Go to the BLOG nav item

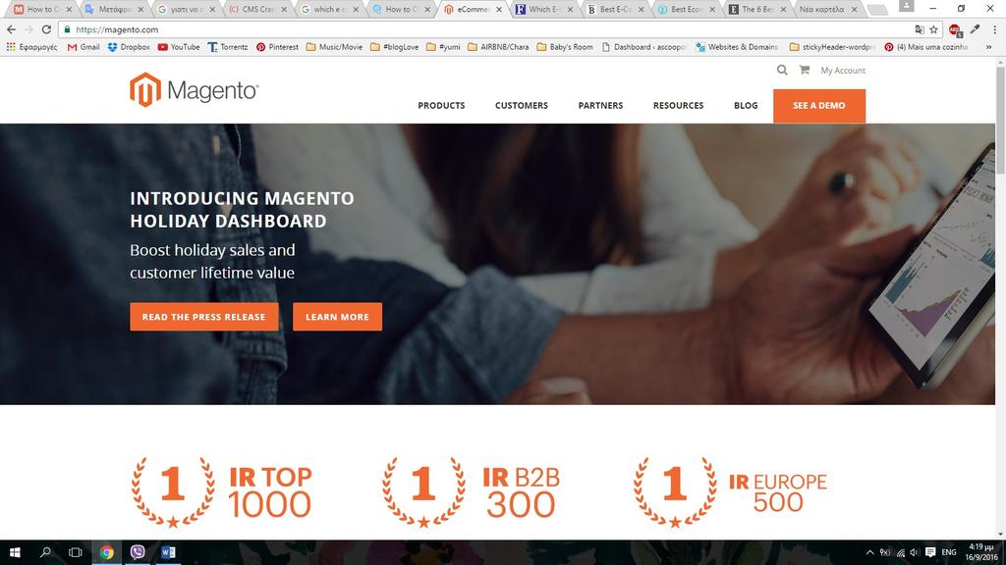746,105
